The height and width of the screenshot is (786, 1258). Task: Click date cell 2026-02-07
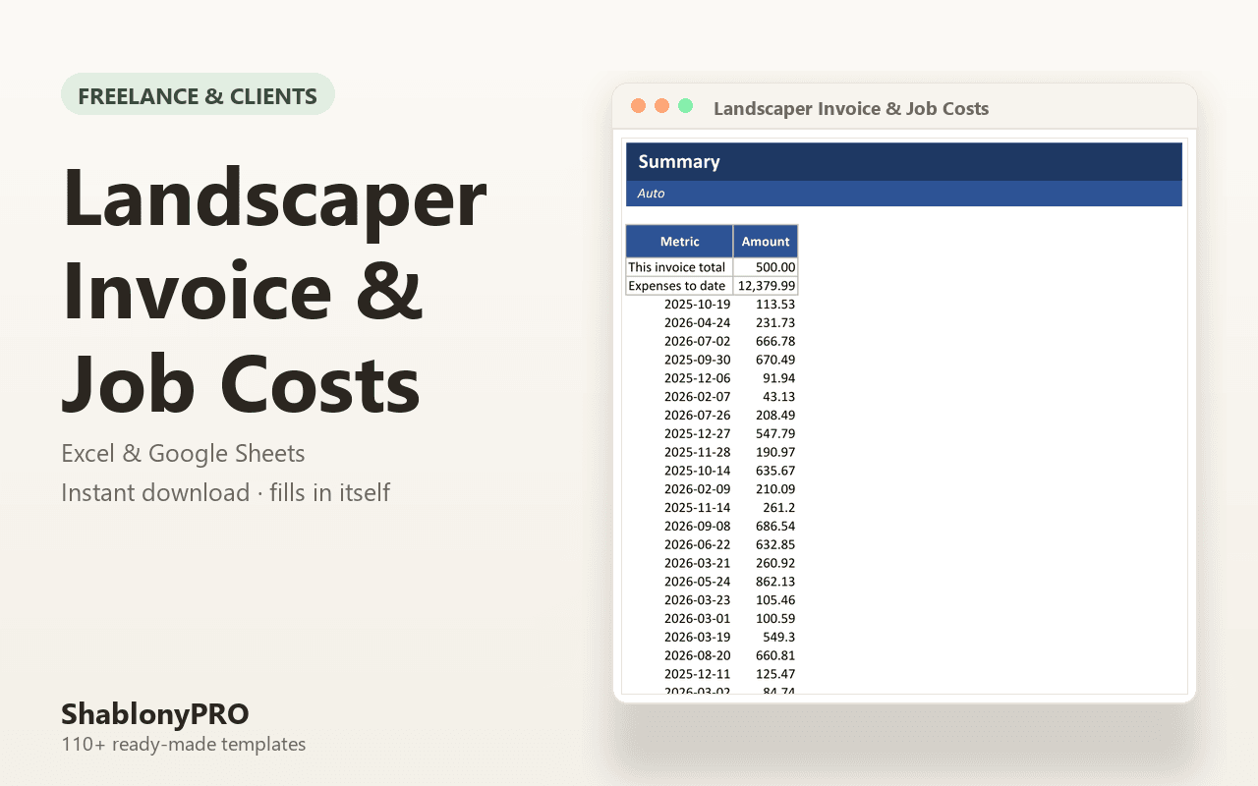tap(698, 397)
